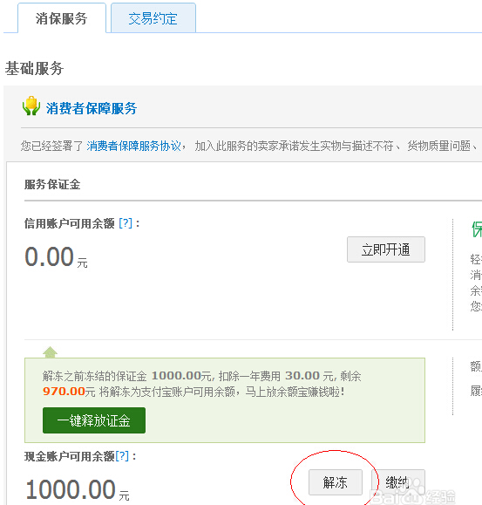Click the green up-arrow icon above notice box
This screenshot has width=482, height=505.
coord(51,352)
